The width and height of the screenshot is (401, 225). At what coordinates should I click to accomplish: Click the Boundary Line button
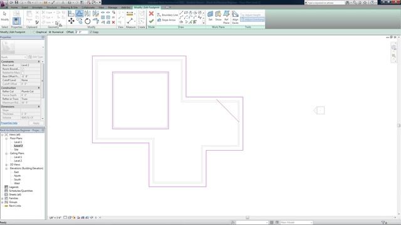167,15
